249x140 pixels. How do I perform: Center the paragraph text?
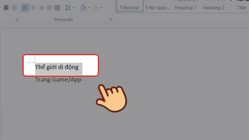click(x=33, y=7)
